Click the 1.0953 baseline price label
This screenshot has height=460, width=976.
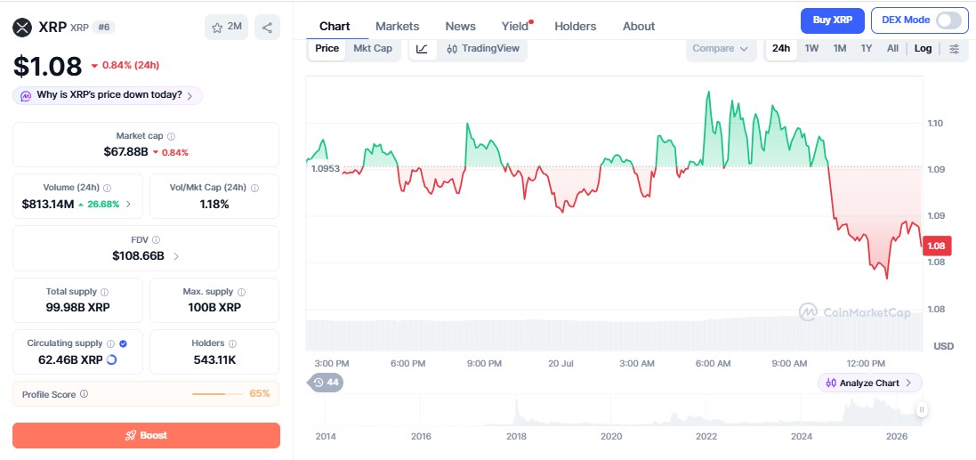[x=325, y=169]
